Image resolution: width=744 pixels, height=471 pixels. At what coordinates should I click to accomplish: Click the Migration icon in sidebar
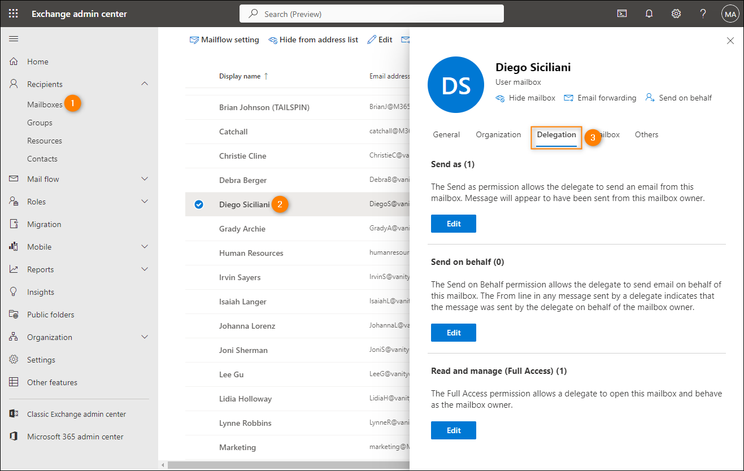tap(14, 224)
